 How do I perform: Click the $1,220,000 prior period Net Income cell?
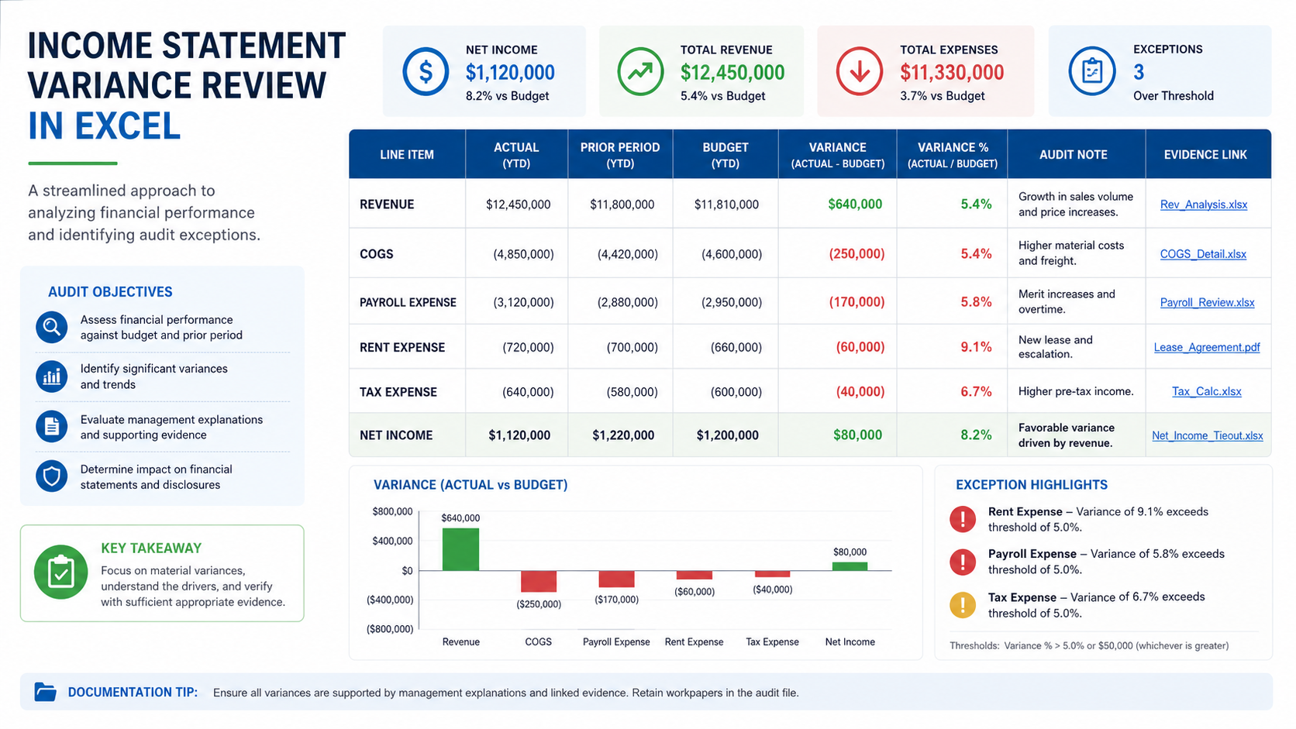623,435
